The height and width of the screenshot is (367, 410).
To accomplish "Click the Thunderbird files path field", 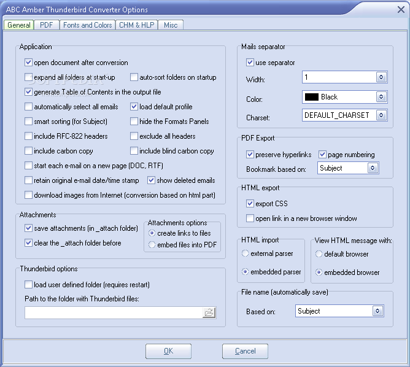I will coord(114,312).
